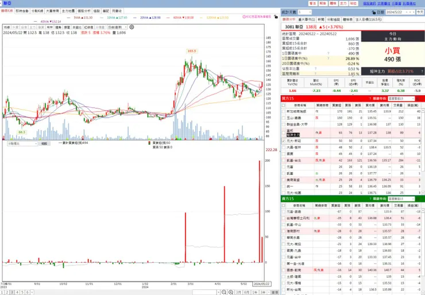The height and width of the screenshot is (295, 425).
Task: Open the 關鍵券商 dropdown in 賣方15 header
Action: pos(413,199)
